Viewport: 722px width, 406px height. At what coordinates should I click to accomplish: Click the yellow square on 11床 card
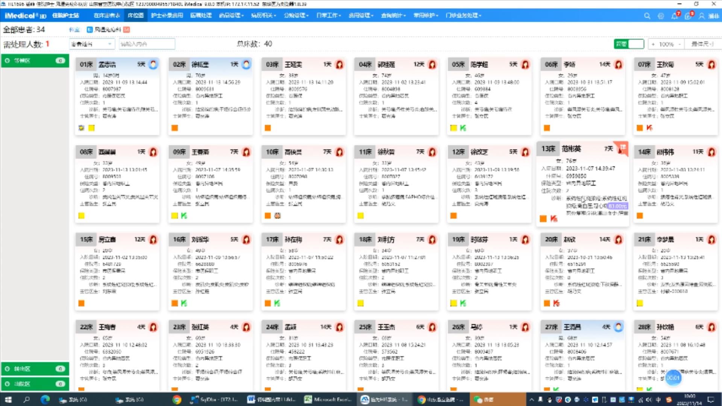coord(360,215)
